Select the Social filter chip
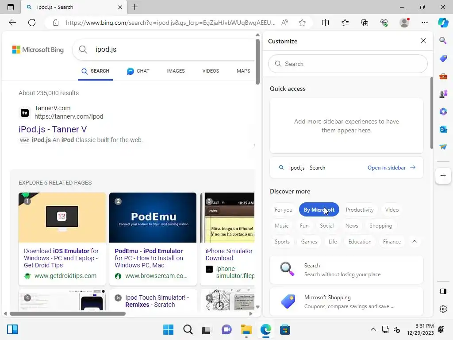This screenshot has height=340, width=453. point(327,225)
